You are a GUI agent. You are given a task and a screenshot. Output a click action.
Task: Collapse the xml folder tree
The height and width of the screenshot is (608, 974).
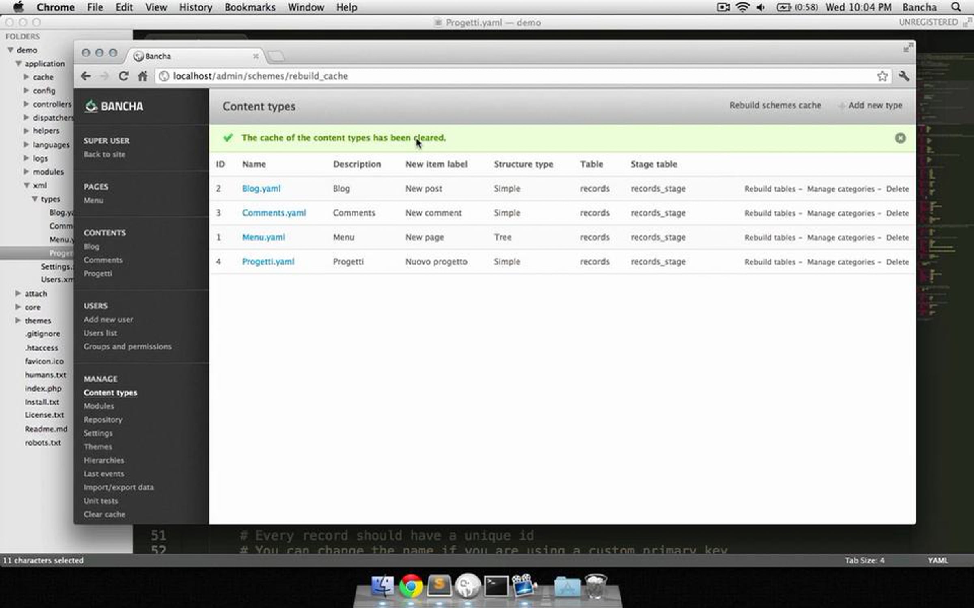coord(26,185)
